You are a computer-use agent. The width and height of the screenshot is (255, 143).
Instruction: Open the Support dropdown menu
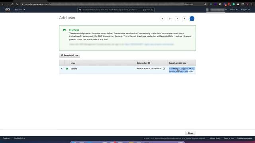click(x=245, y=10)
